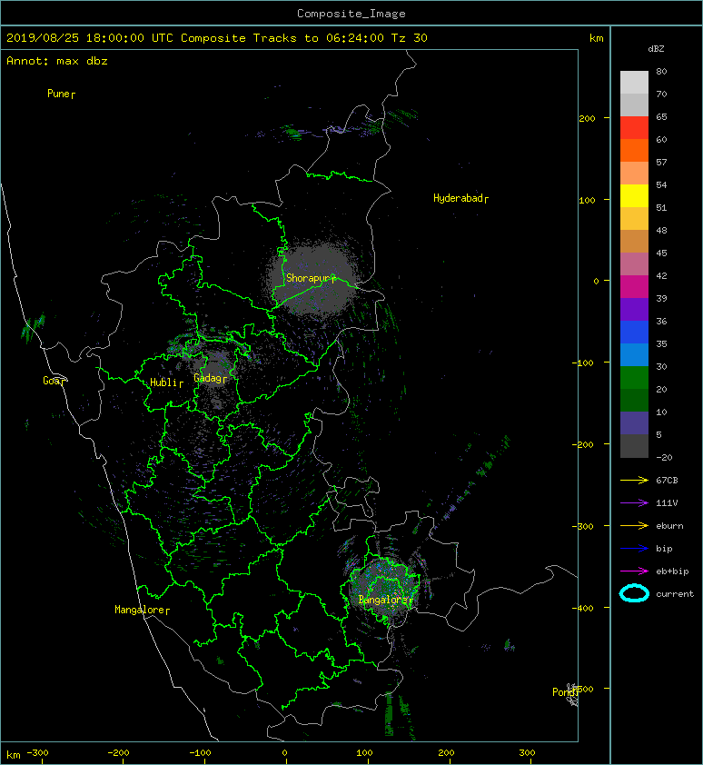
Task: Click the 'eb+bip' legend text
Action: (x=672, y=571)
